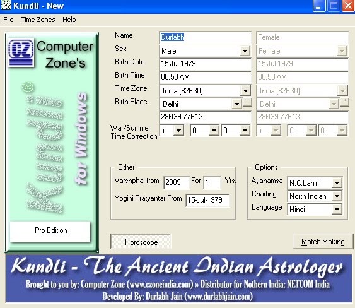Maximize the Kundli window
This screenshot has height=308, width=355.
point(334,6)
